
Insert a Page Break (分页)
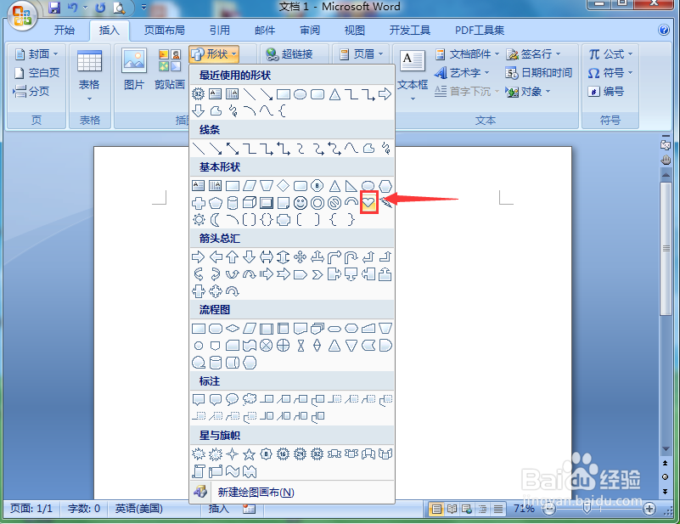31,92
